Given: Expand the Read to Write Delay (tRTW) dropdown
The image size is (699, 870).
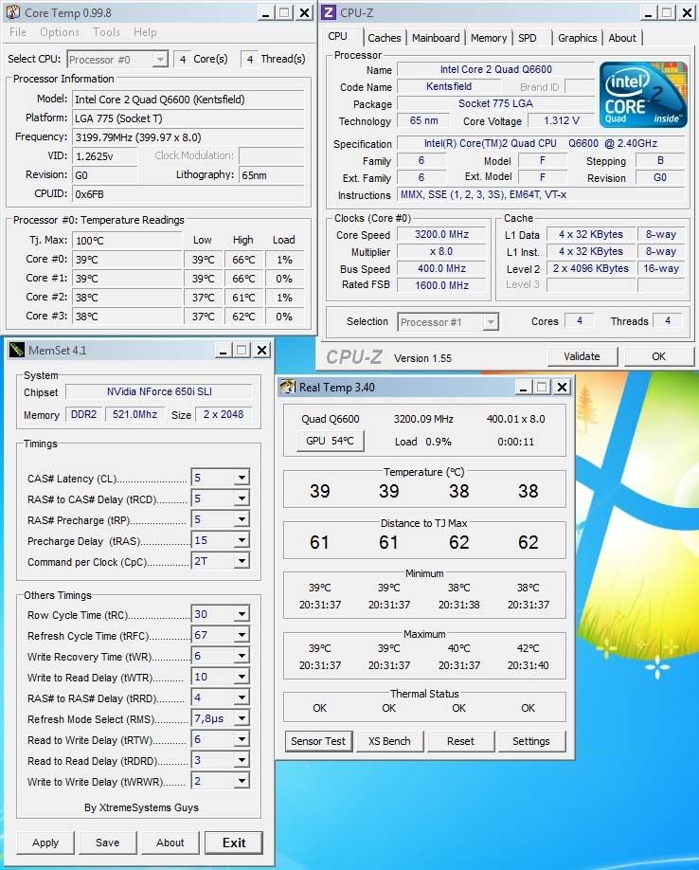Looking at the screenshot, I should point(242,739).
